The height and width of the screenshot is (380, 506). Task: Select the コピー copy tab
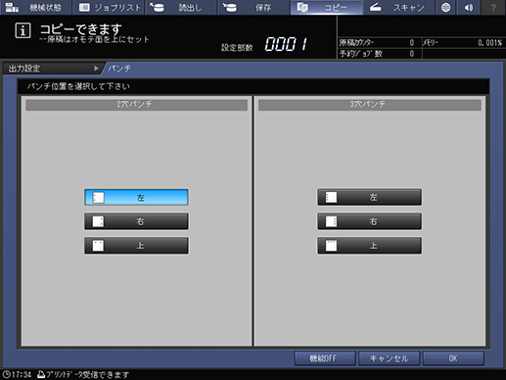327,7
